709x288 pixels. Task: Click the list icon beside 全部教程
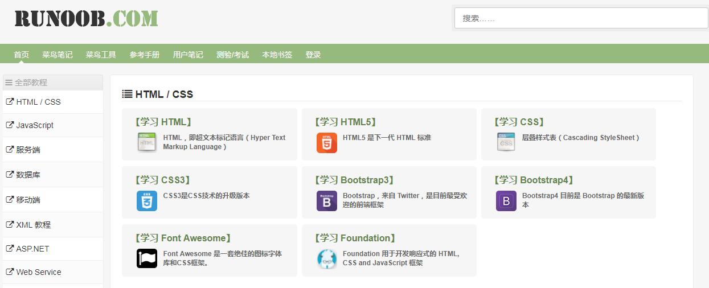9,83
